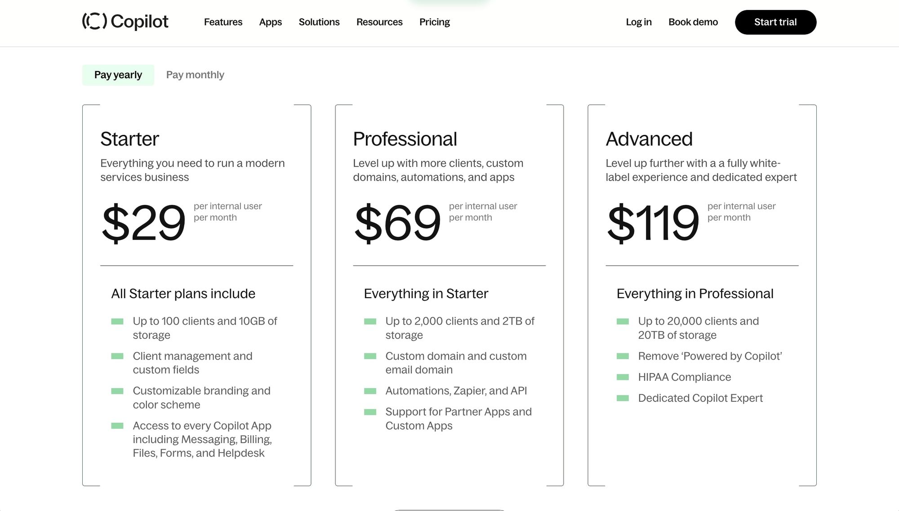Click the green bullet beside HIPAA Compliance
This screenshot has width=899, height=511.
coord(623,377)
